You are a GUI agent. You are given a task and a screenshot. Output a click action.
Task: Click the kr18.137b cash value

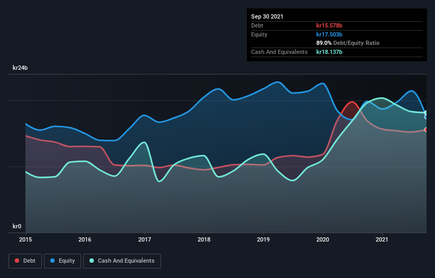tap(330, 52)
